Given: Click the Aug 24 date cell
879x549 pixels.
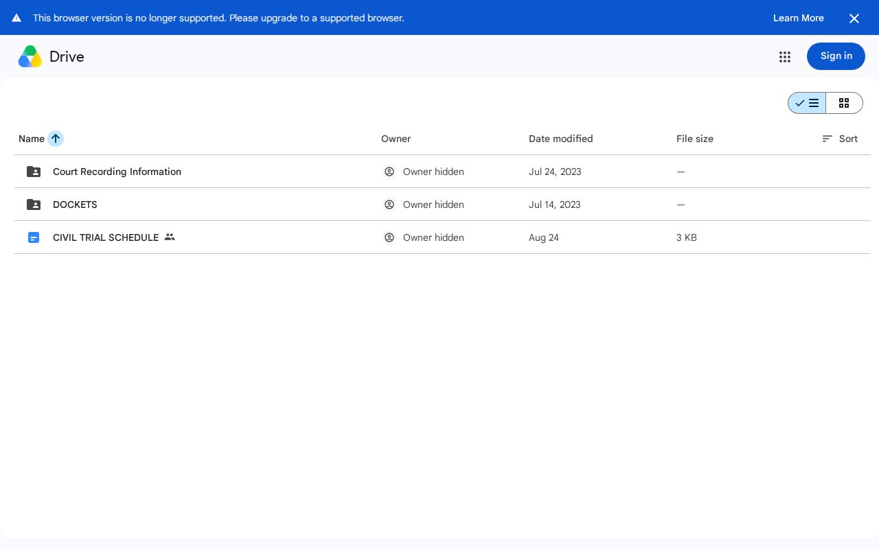Looking at the screenshot, I should click(x=544, y=237).
